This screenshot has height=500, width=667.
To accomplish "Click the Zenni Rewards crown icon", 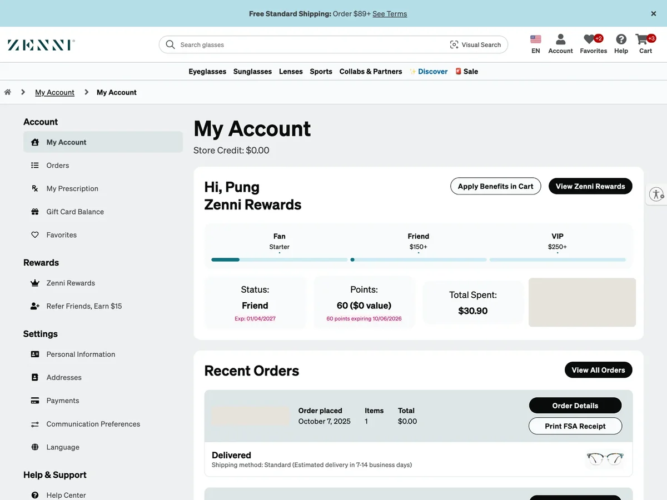I will 35,283.
